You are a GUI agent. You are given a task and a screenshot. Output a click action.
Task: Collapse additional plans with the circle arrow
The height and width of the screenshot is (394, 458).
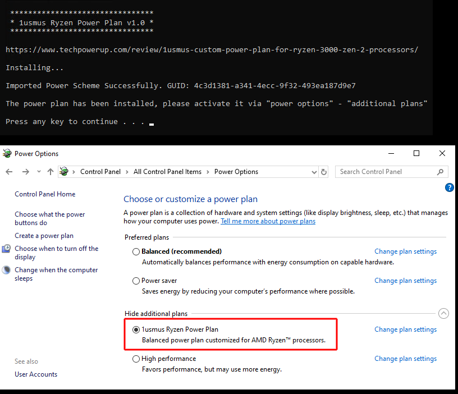(x=443, y=314)
